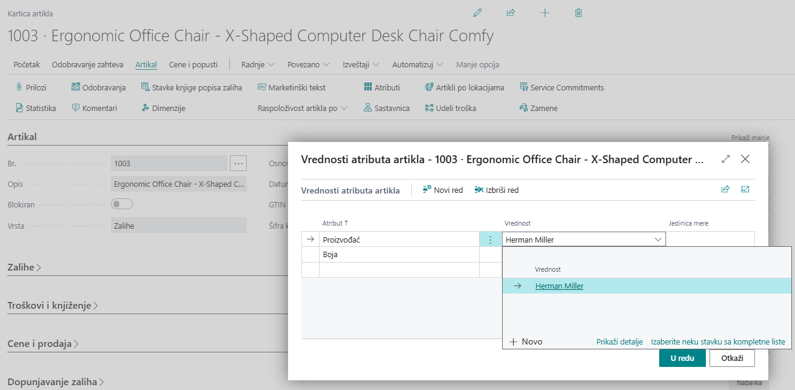Click the trash delete icon

(579, 13)
